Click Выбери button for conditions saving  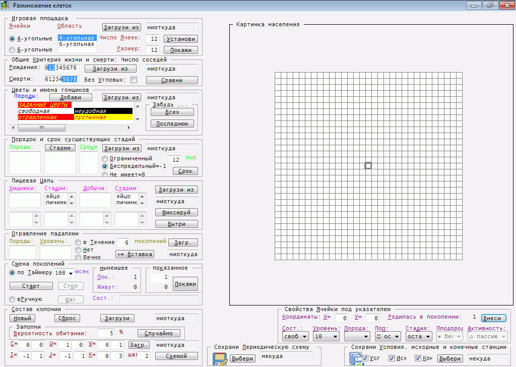[450, 358]
